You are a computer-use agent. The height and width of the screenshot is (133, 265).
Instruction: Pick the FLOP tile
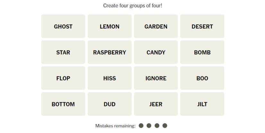63,78
